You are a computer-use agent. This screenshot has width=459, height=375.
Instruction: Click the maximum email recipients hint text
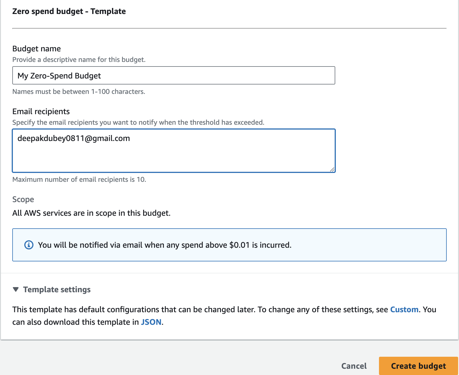79,180
